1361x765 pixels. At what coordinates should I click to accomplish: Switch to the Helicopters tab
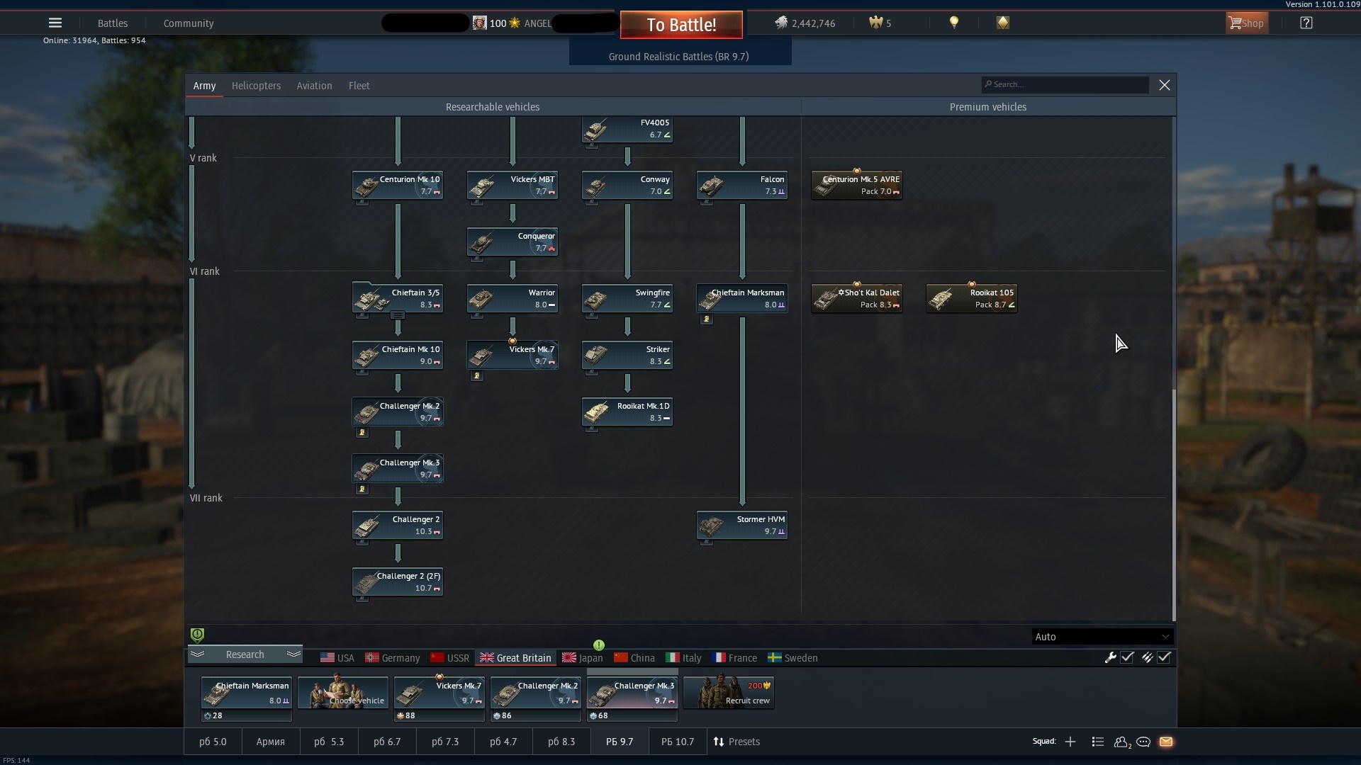pyautogui.click(x=256, y=86)
